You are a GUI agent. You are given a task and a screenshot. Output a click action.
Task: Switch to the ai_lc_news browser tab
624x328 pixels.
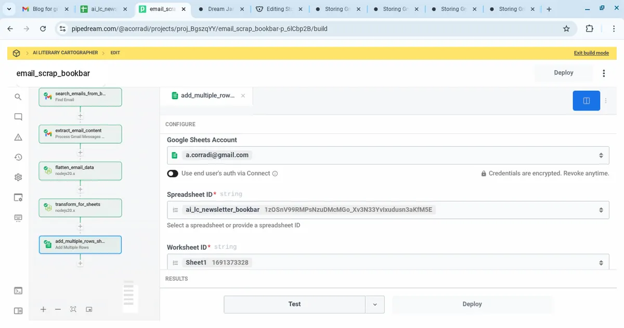(x=103, y=9)
